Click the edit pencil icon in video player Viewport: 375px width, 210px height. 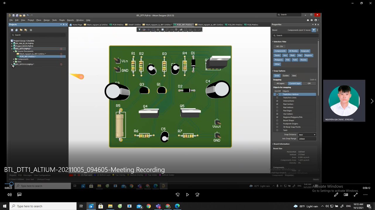pos(336,195)
